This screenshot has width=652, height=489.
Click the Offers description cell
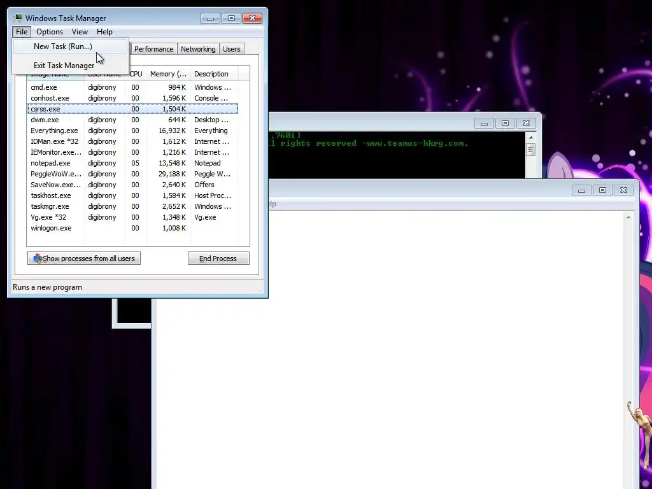pos(204,185)
